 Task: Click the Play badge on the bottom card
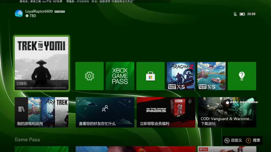click(203, 149)
